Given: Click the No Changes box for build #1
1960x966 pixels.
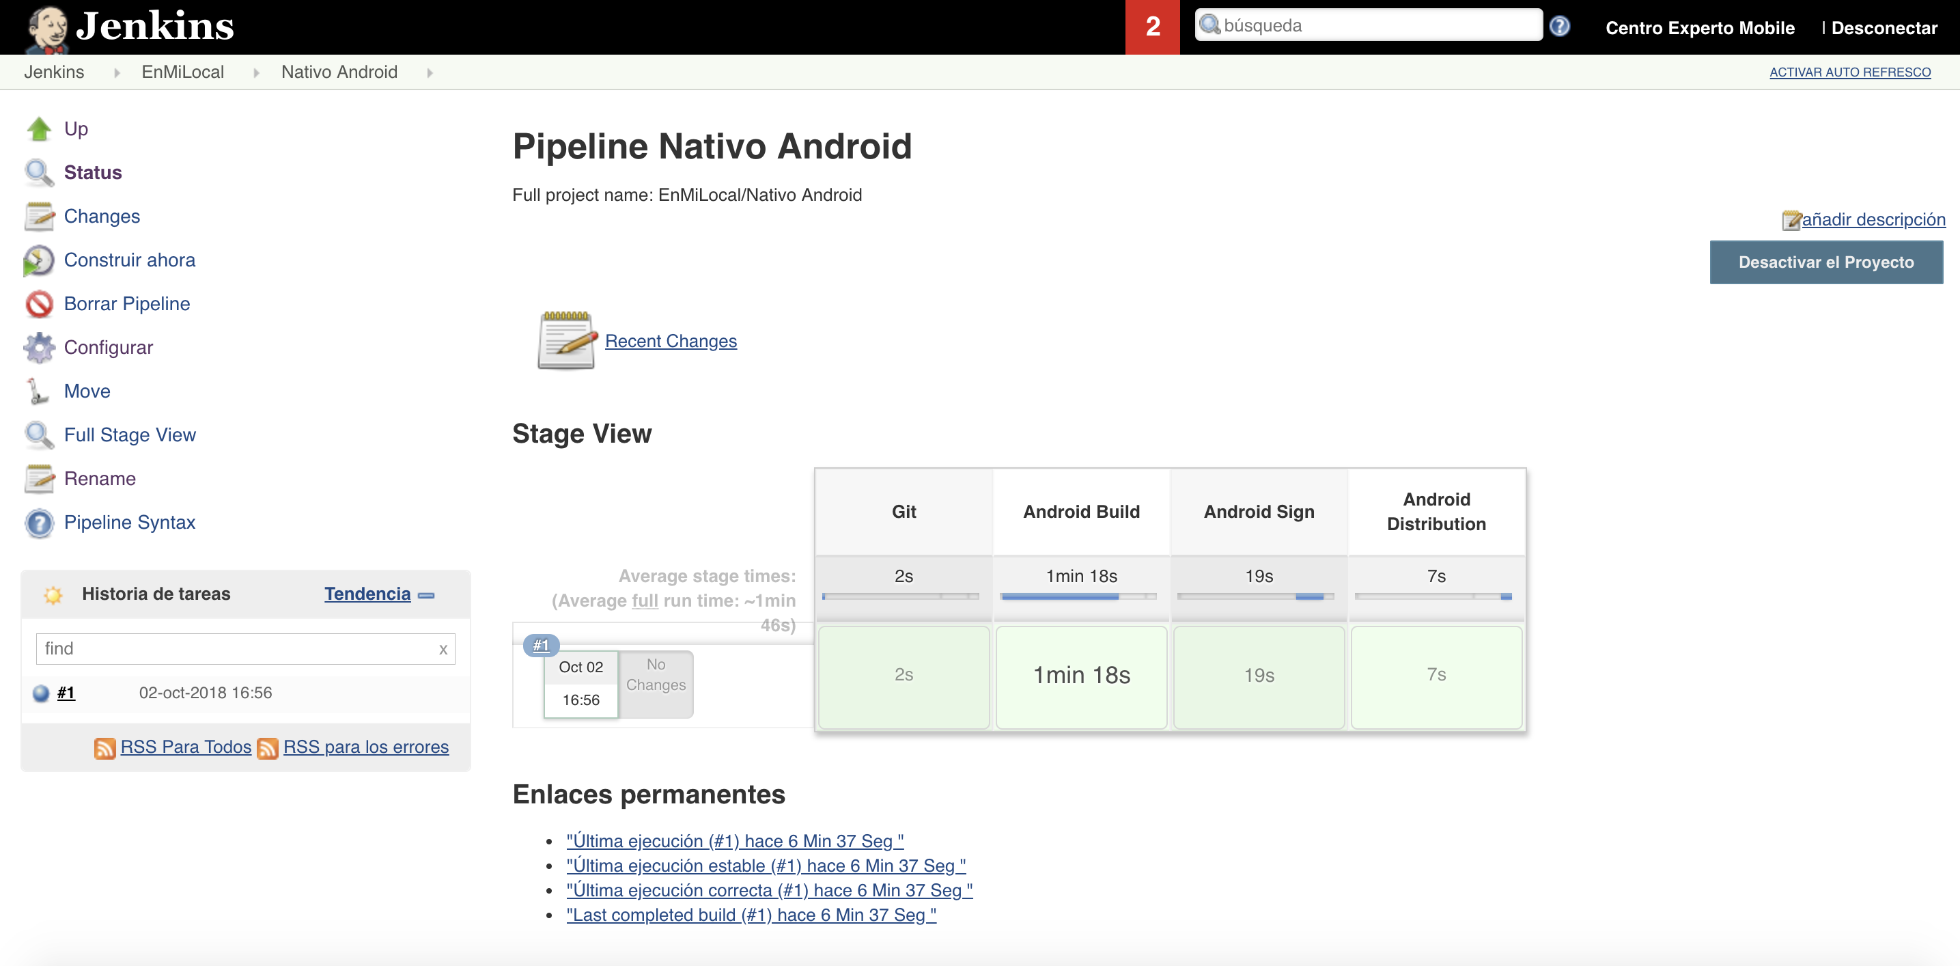Looking at the screenshot, I should click(656, 684).
